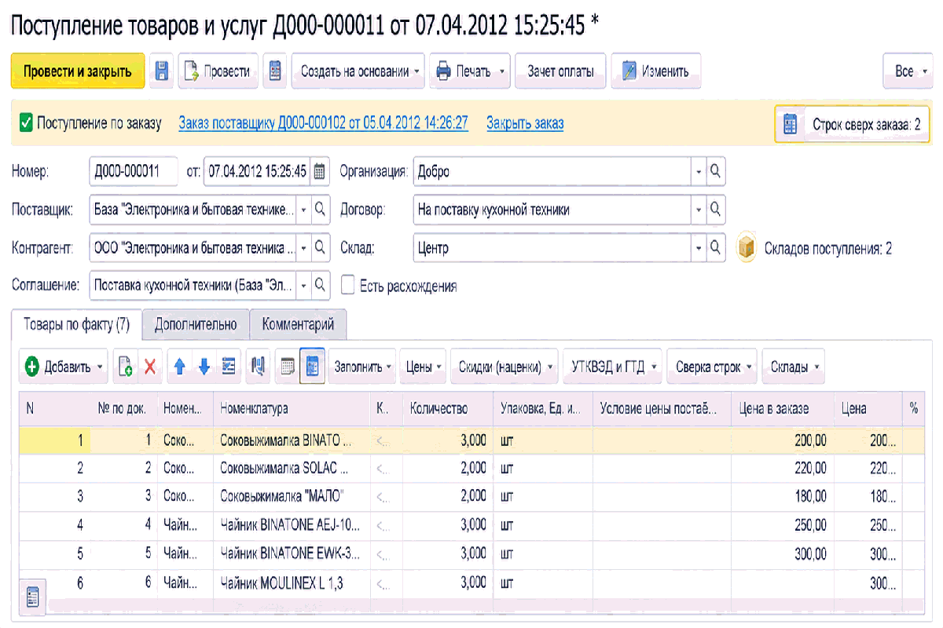Click the Строк сверх заказа: 2 button
943x628 pixels.
[852, 124]
